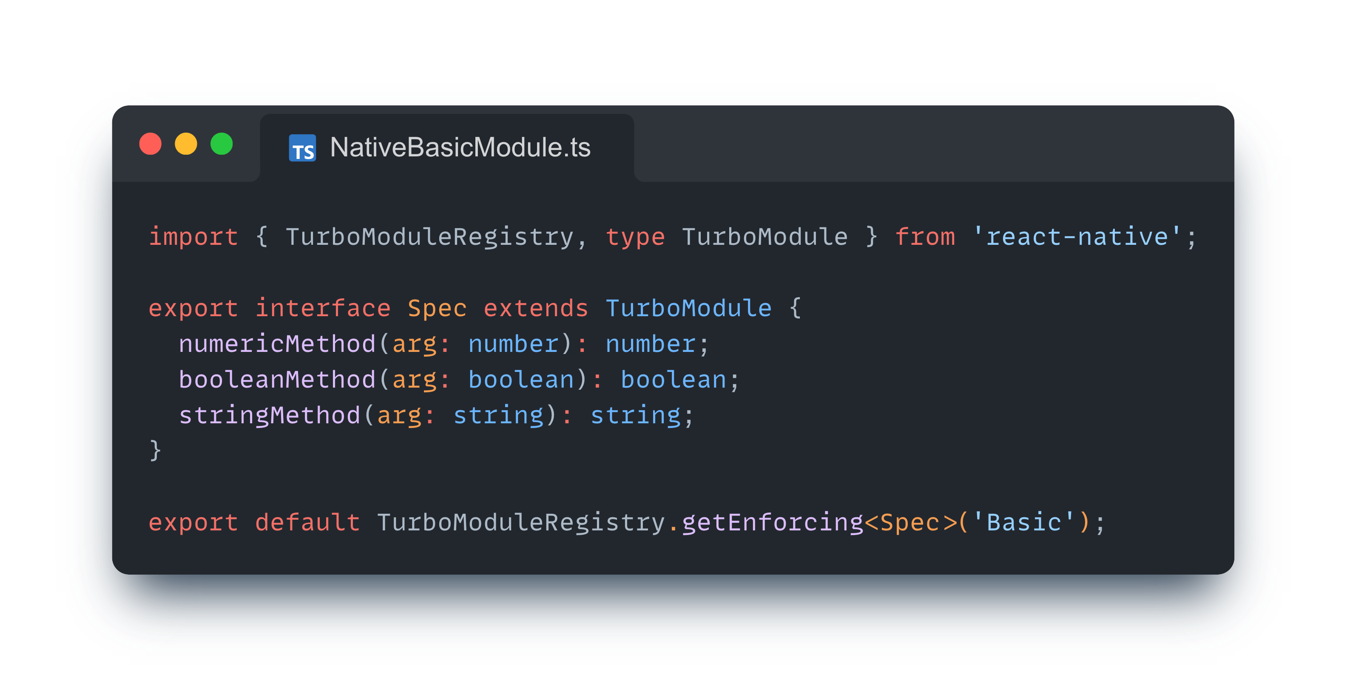Click the green maximize window dot
The height and width of the screenshot is (680, 1347).
tap(221, 144)
